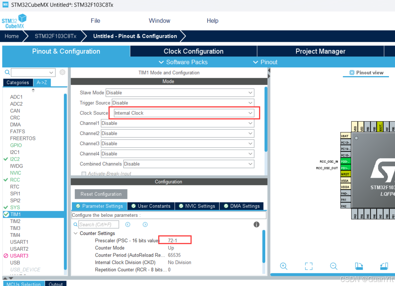Collapse the Counter Settings group

pyautogui.click(x=75, y=233)
